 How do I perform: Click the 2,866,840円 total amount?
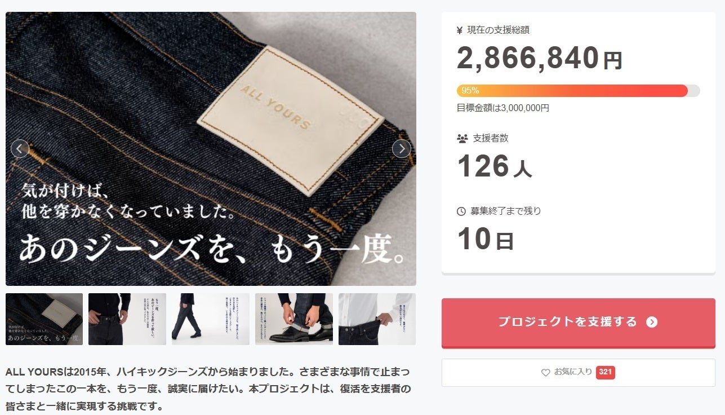click(539, 58)
